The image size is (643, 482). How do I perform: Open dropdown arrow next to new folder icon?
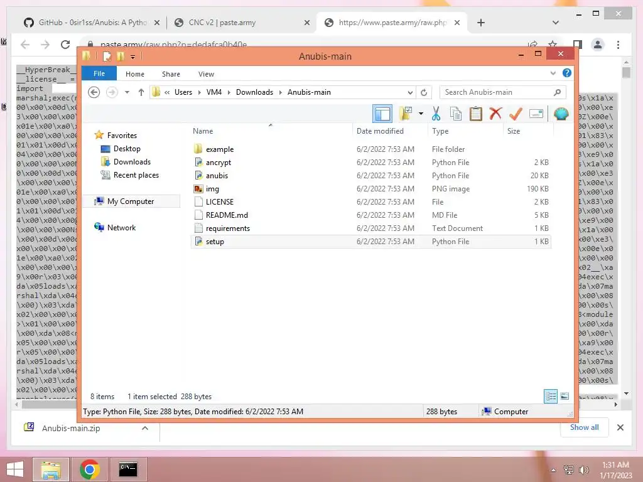tap(421, 114)
